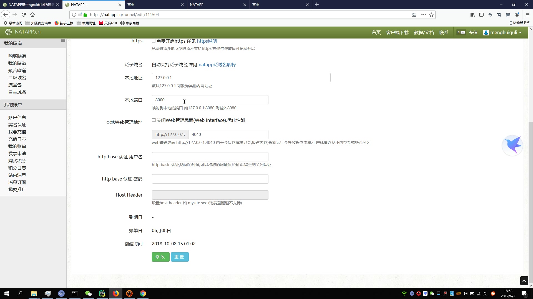Bookmark this page with the star icon

(431, 15)
